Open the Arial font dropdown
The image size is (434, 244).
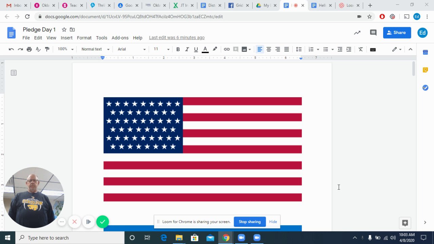132,49
